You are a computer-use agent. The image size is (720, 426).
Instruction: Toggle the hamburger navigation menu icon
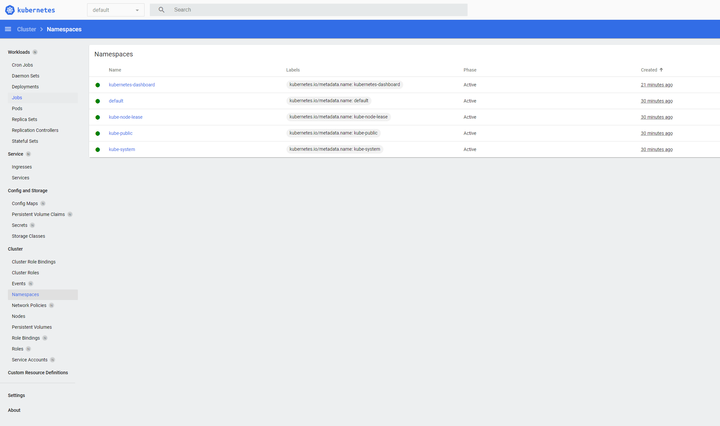pyautogui.click(x=8, y=29)
